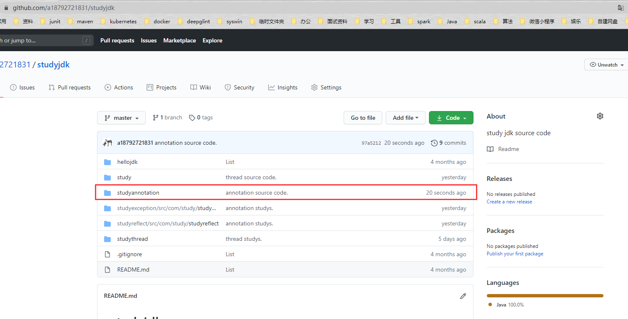The width and height of the screenshot is (628, 319).
Task: Click the slash shortcut icon in search box
Action: 87,40
